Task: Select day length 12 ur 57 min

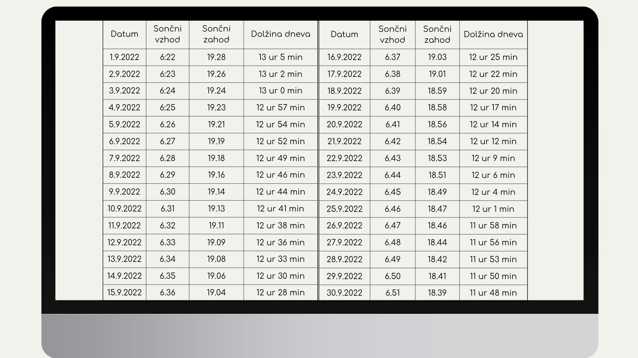Action: (280, 108)
